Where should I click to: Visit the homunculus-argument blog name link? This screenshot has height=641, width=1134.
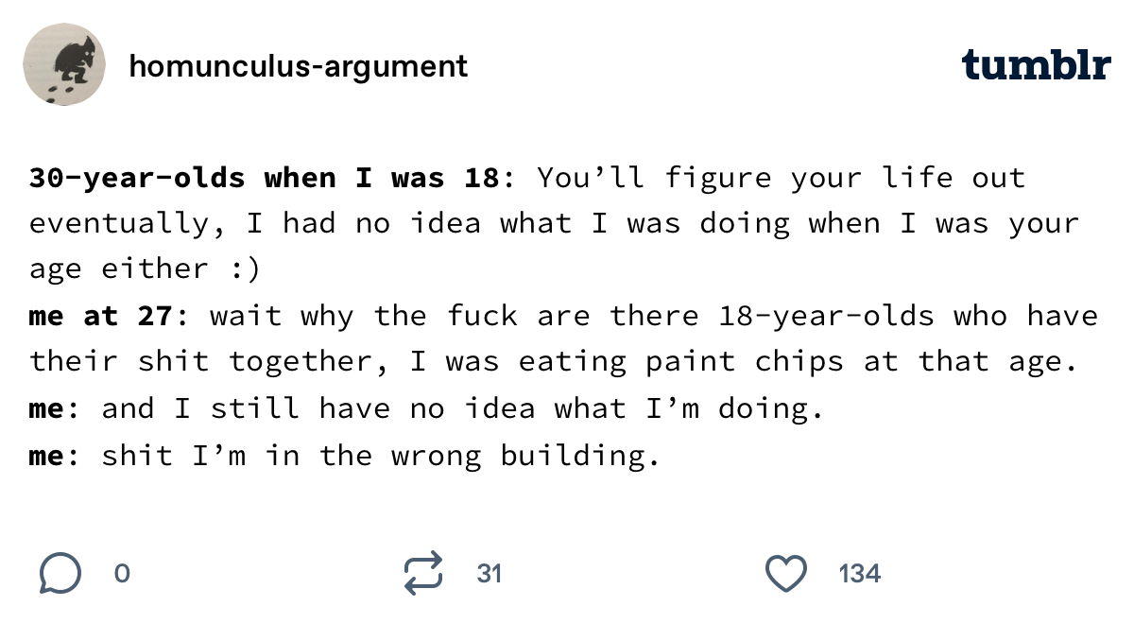(x=298, y=66)
